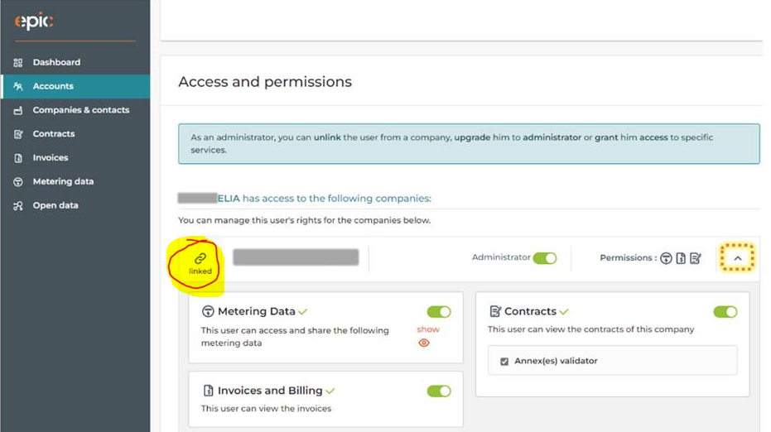Turn off the Invoices and Billing toggle
The width and height of the screenshot is (771, 432).
tap(439, 391)
